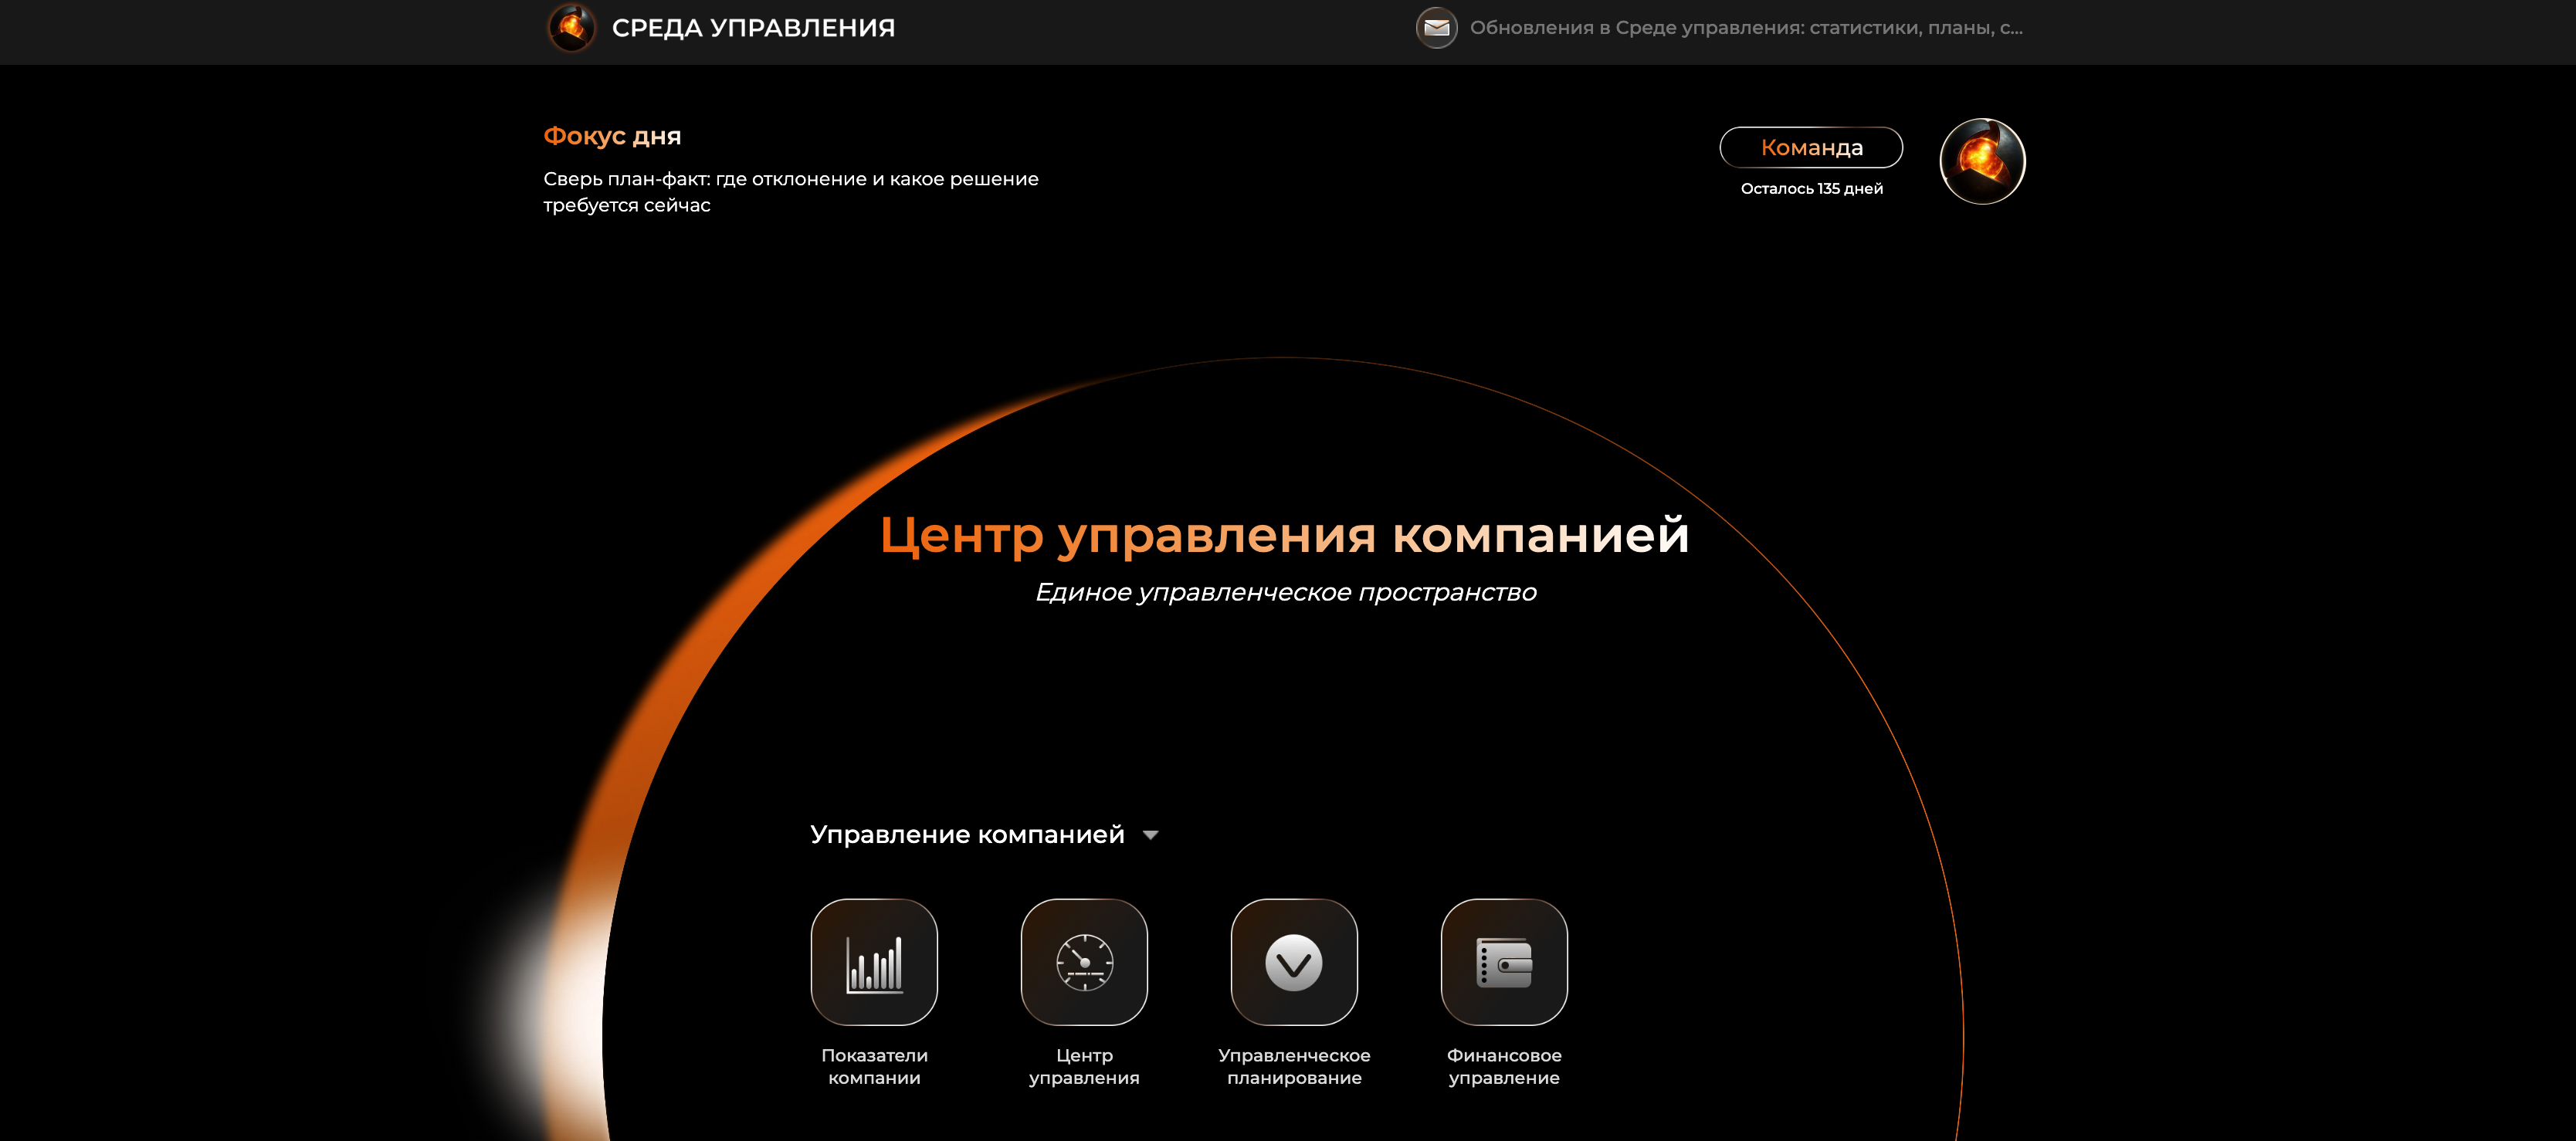This screenshot has width=2576, height=1141.
Task: Open updates via the envelope icon
Action: point(1437,28)
